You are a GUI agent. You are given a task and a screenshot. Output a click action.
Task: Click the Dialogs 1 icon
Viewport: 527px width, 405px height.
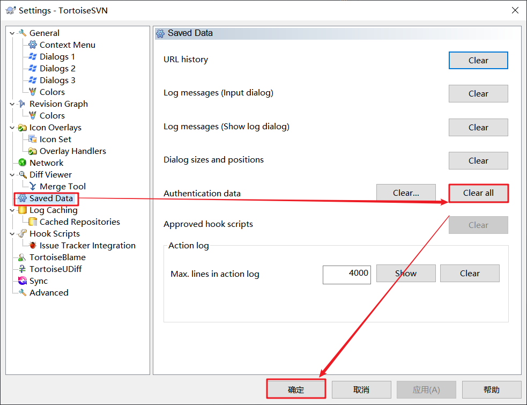(x=33, y=56)
